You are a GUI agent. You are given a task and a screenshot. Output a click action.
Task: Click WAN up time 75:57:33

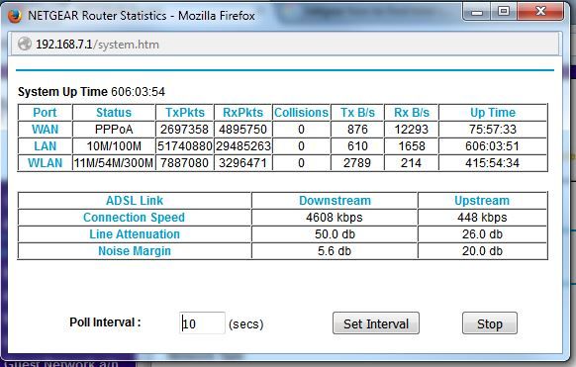coord(493,130)
